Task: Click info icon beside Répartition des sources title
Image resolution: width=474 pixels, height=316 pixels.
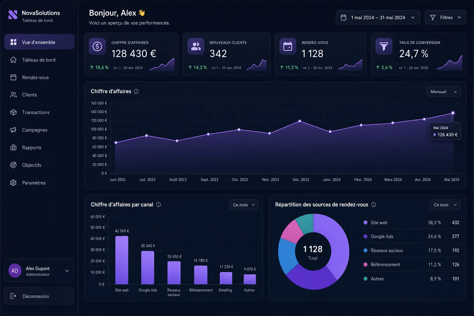Action: click(x=373, y=205)
